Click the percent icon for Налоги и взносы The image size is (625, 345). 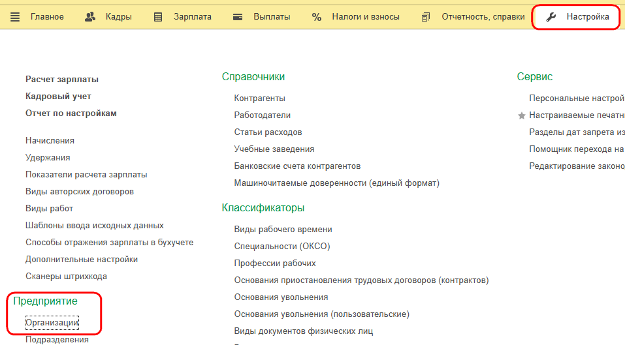(x=317, y=17)
